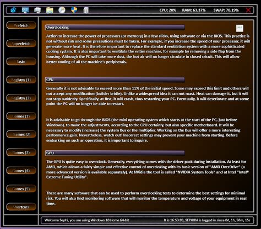Click the paragraph starting 'The GPU is quite easy'
261x229 pixels.
(x=148, y=169)
